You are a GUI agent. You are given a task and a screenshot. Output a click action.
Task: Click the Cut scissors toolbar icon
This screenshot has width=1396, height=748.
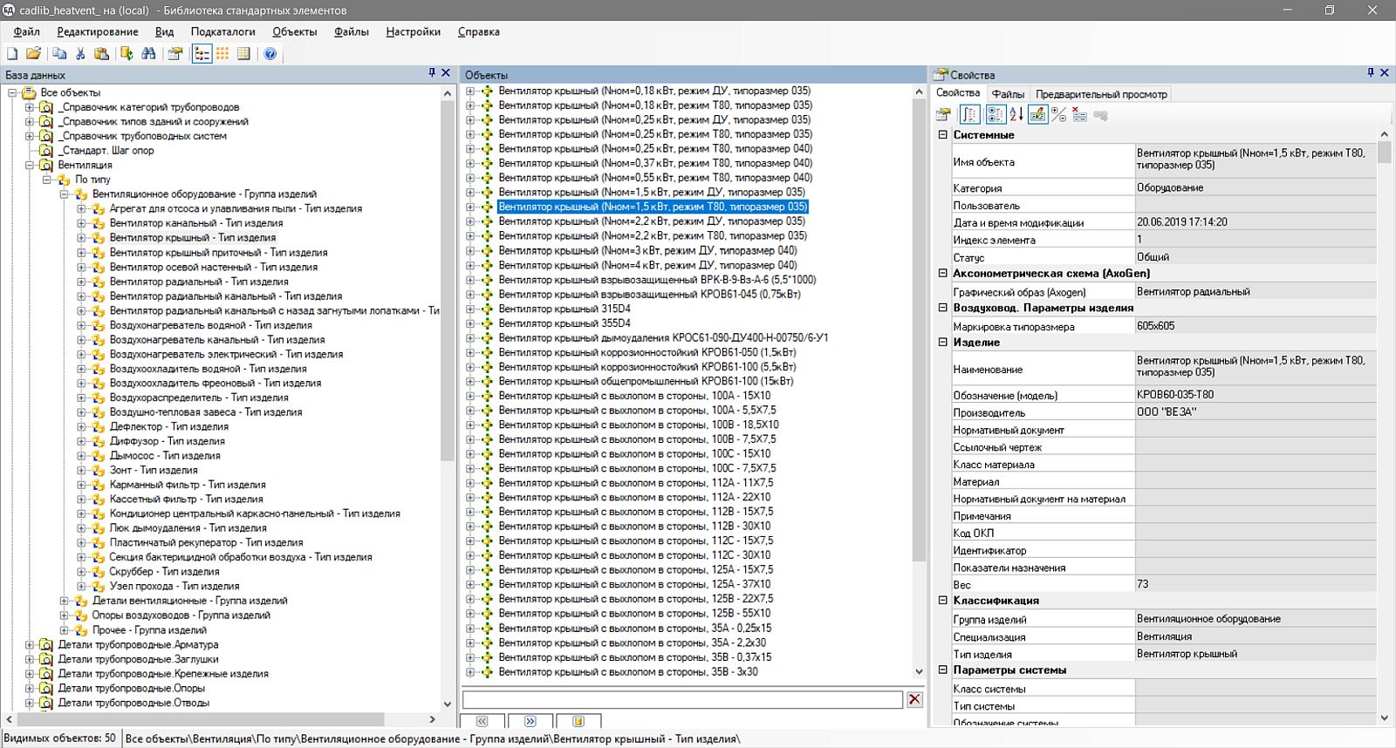80,54
